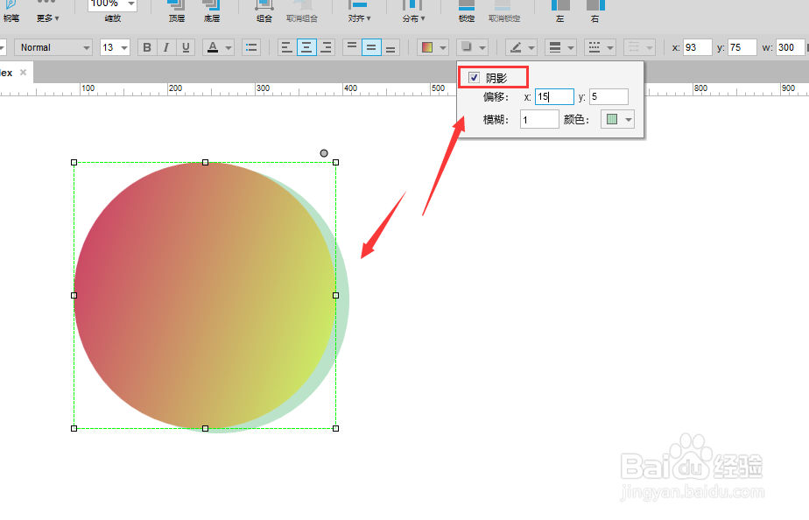Image resolution: width=809 pixels, height=520 pixels.
Task: Open the fill color dropdown arrow
Action: point(443,48)
